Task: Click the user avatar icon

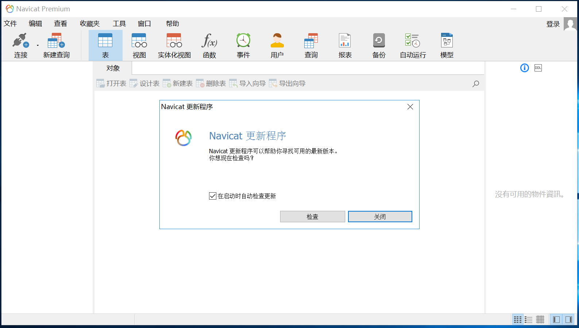Action: 570,24
